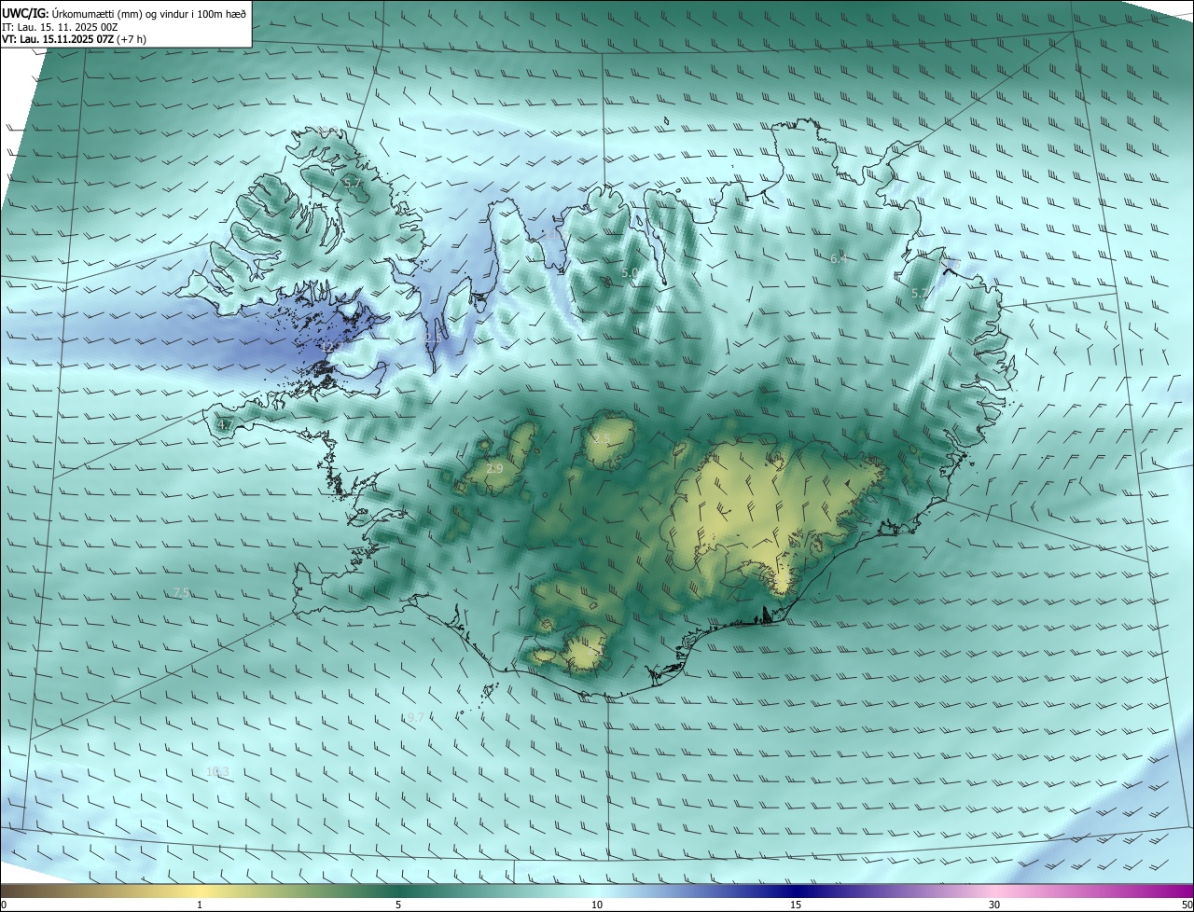Click the 'UWC/IG: Úrkomumætti (mm)' title line
This screenshot has width=1194, height=912.
pos(123,13)
